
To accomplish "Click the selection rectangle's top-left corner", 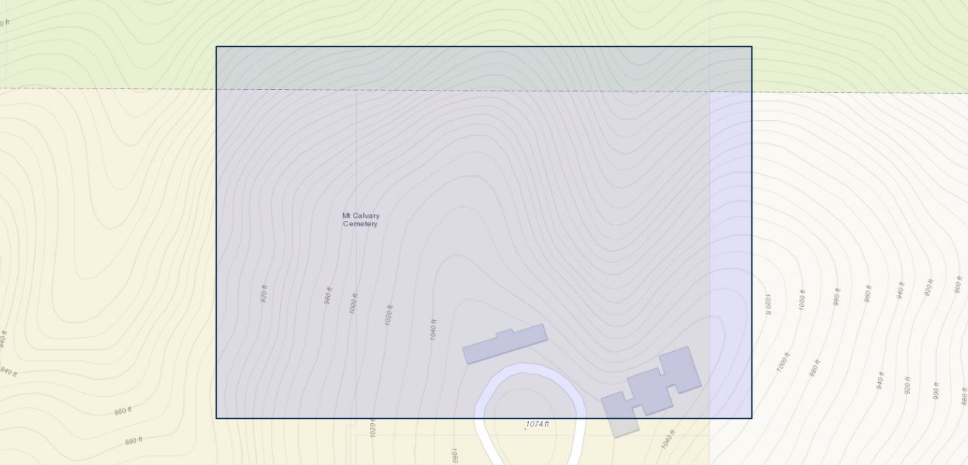I will tap(216, 47).
